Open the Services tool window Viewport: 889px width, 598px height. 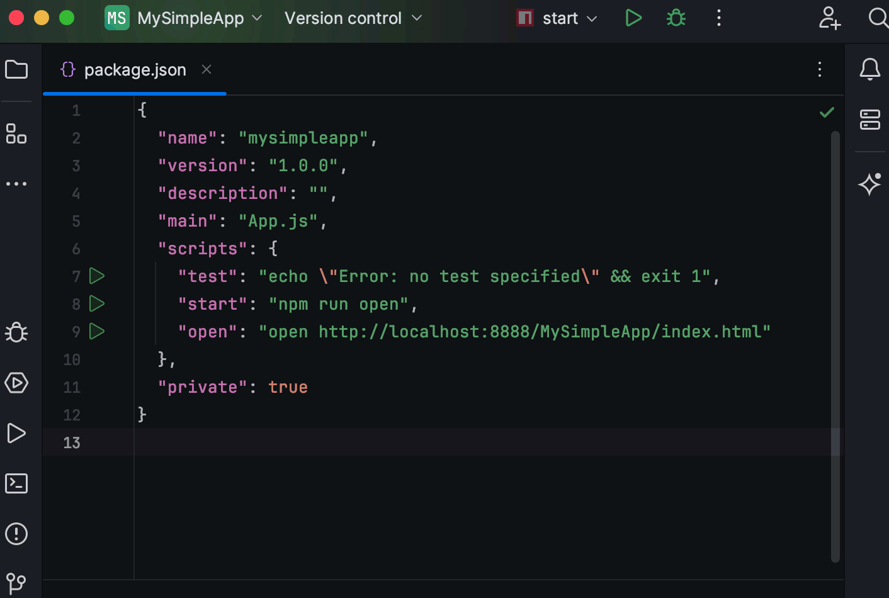tap(16, 383)
